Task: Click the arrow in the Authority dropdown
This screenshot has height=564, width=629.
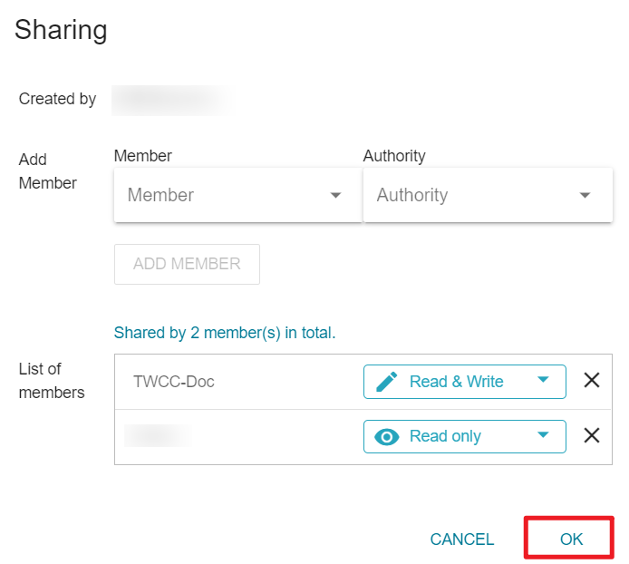Action: click(x=585, y=195)
